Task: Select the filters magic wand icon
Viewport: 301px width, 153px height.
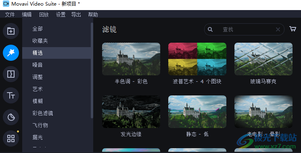Action: [11, 53]
